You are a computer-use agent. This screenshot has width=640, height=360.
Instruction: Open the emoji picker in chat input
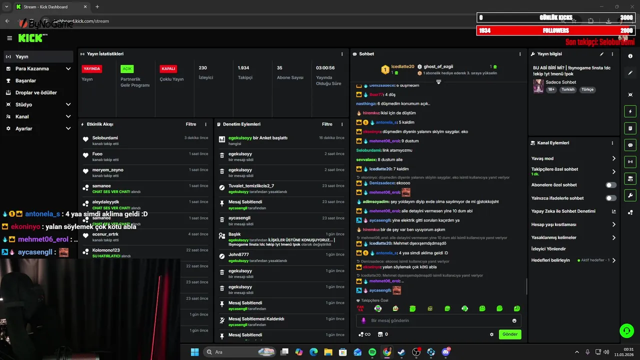tap(514, 320)
